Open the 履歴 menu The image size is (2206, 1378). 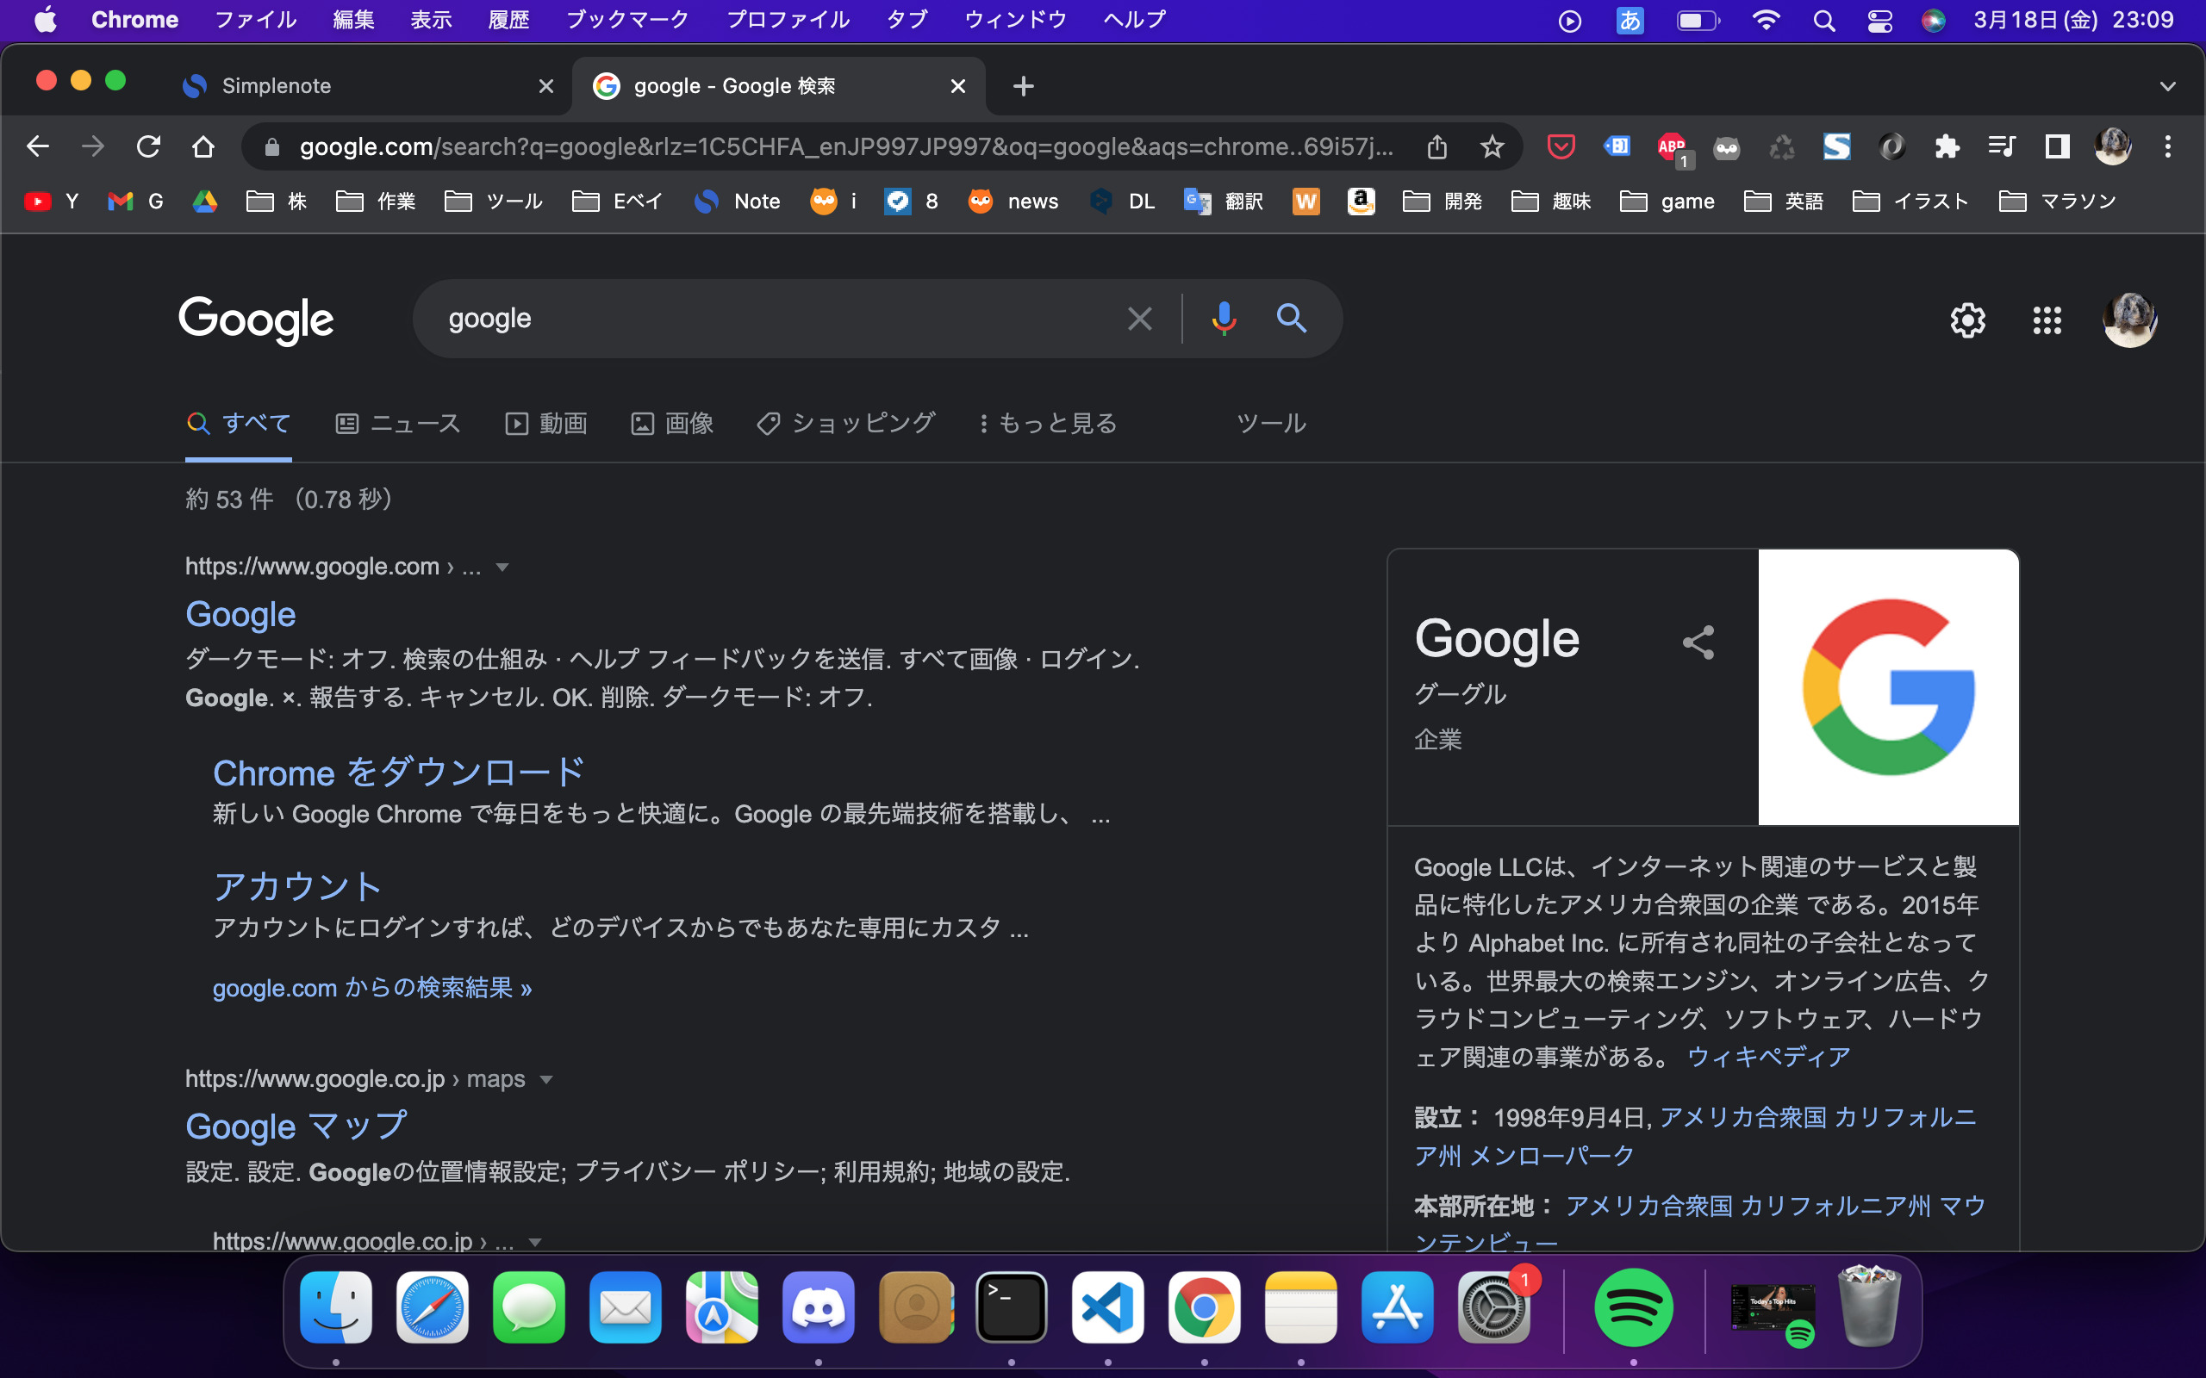click(508, 20)
